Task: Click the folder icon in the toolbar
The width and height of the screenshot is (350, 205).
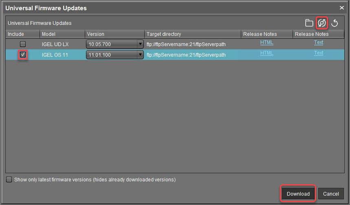Action: click(309, 23)
